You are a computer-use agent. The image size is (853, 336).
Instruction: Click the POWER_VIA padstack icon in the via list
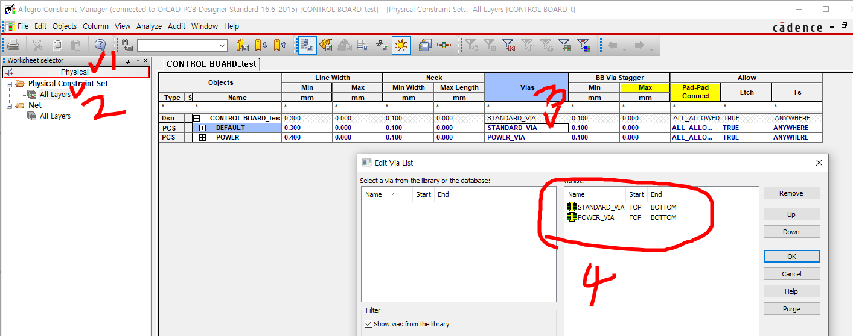click(572, 217)
